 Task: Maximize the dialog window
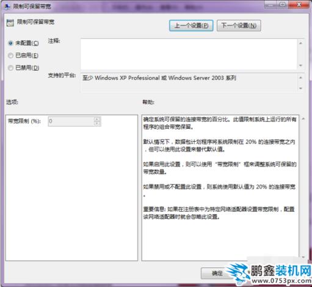pyautogui.click(x=283, y=4)
